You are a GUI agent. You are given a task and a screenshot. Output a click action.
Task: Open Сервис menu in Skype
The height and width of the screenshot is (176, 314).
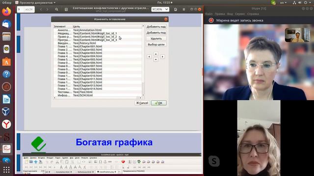point(240,14)
